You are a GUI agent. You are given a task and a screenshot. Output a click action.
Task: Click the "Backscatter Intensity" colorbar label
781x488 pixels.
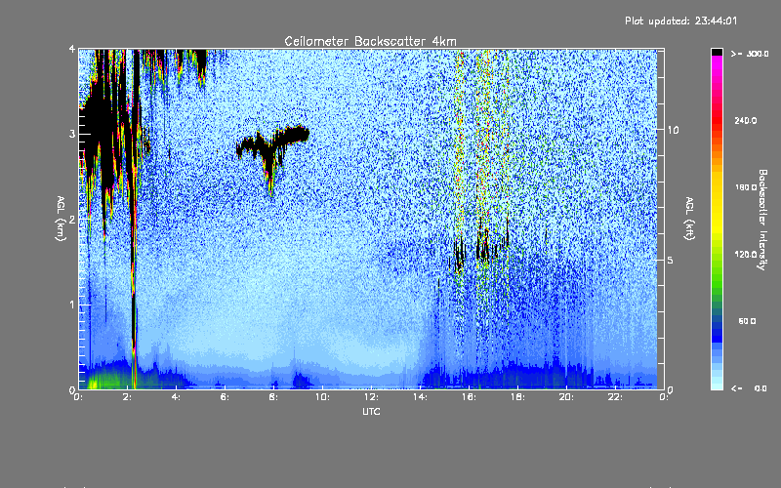coord(761,220)
